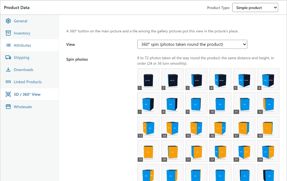Click spin photo number 11
Image resolution: width=287 pixels, height=181 pixels.
point(244,103)
